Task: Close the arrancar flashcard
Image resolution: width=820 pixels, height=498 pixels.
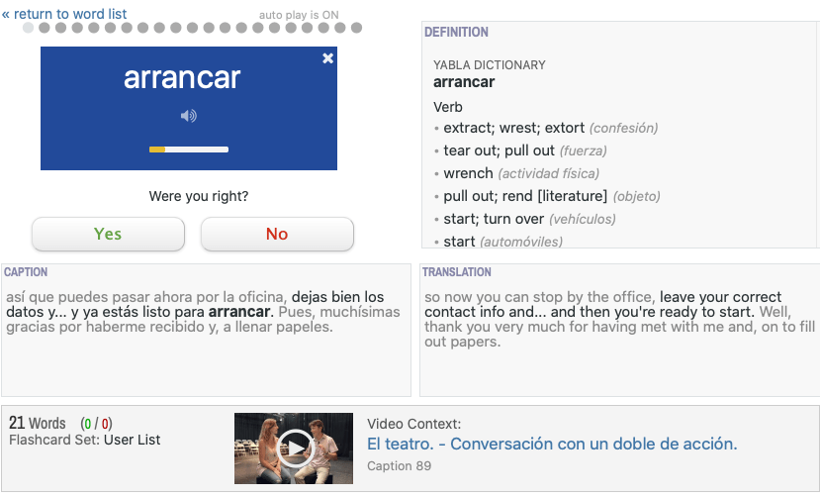Action: coord(328,59)
